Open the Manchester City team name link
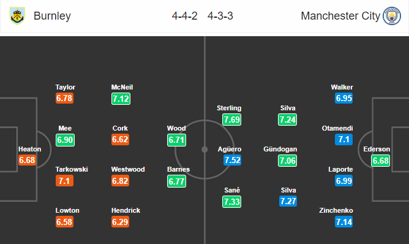The width and height of the screenshot is (409, 244). (x=340, y=16)
